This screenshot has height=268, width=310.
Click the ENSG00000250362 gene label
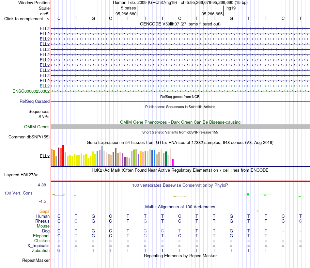click(x=31, y=91)
